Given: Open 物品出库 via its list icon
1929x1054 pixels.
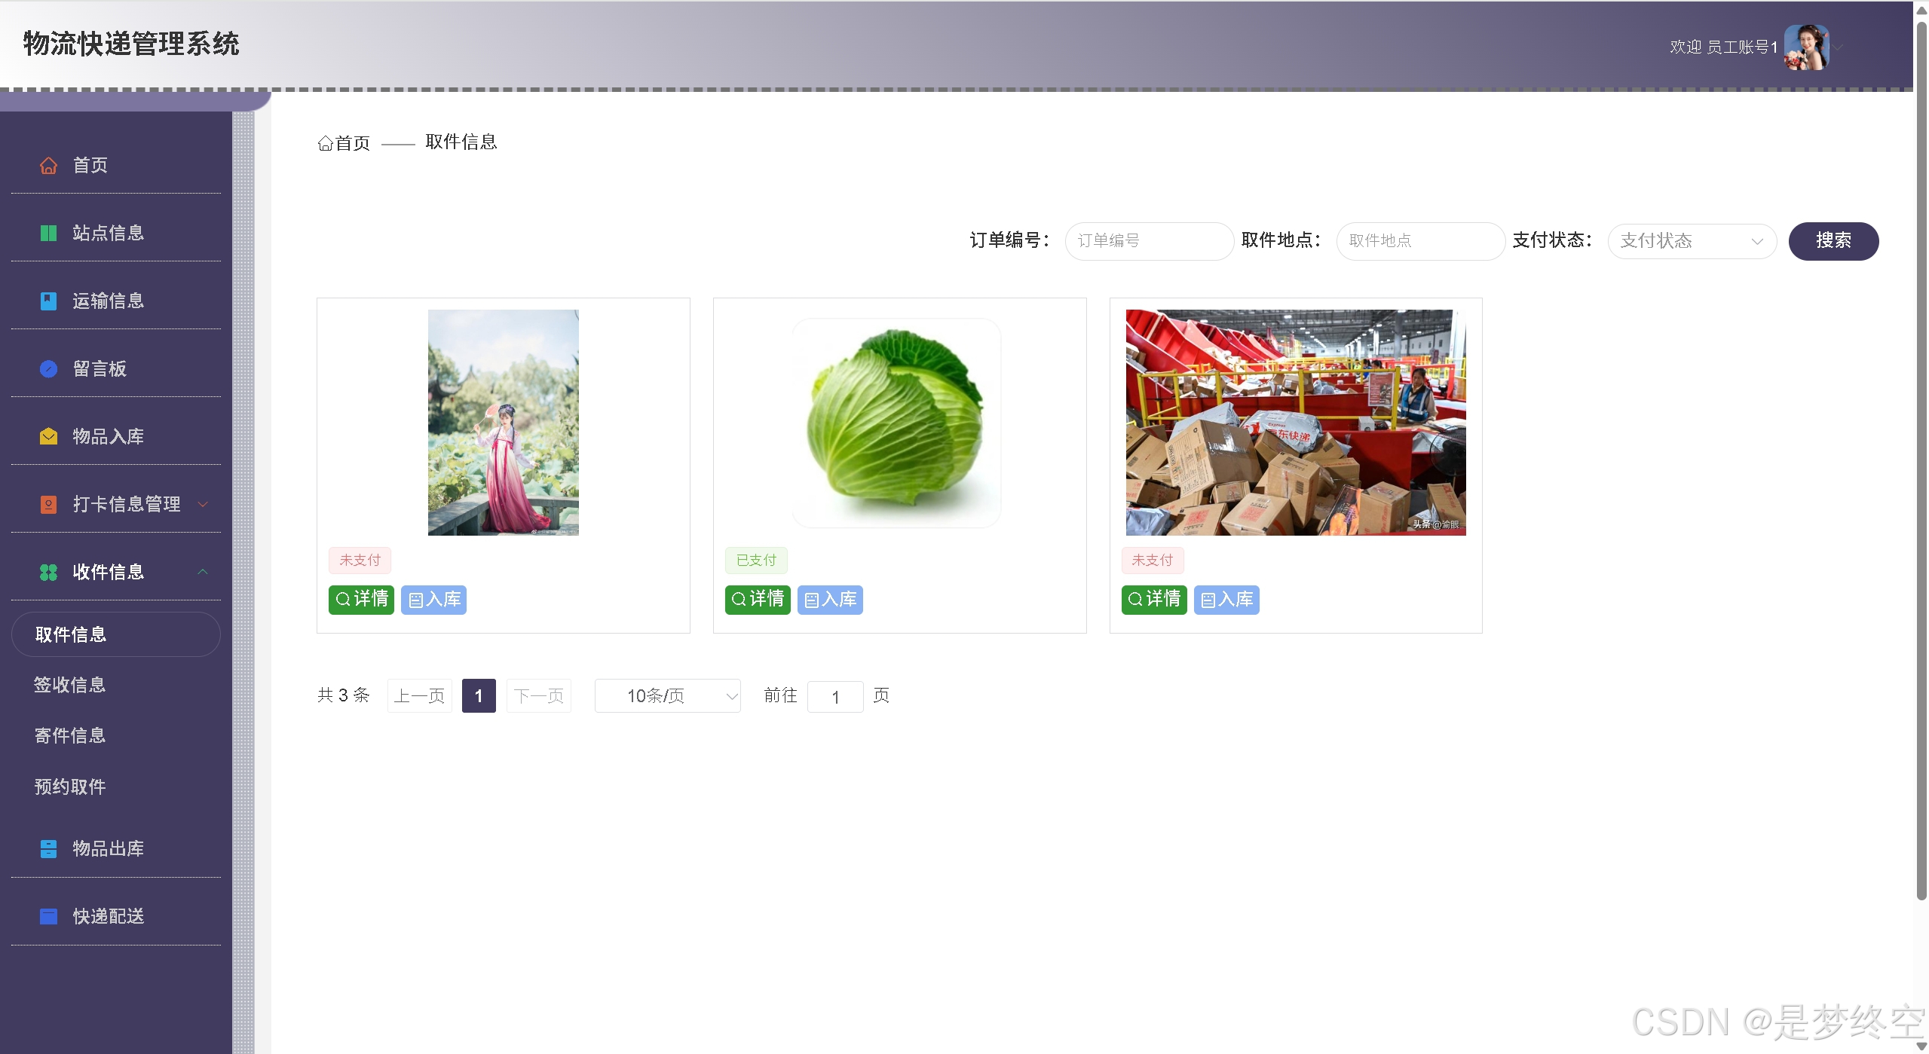Looking at the screenshot, I should pyautogui.click(x=48, y=848).
